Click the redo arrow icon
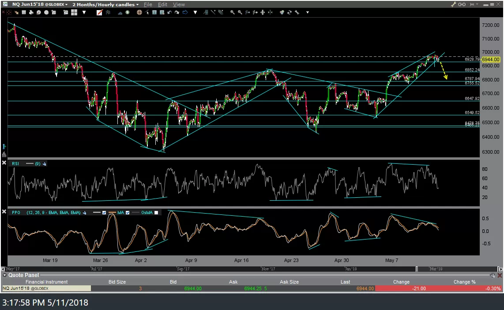The image size is (504, 310). coord(177,12)
